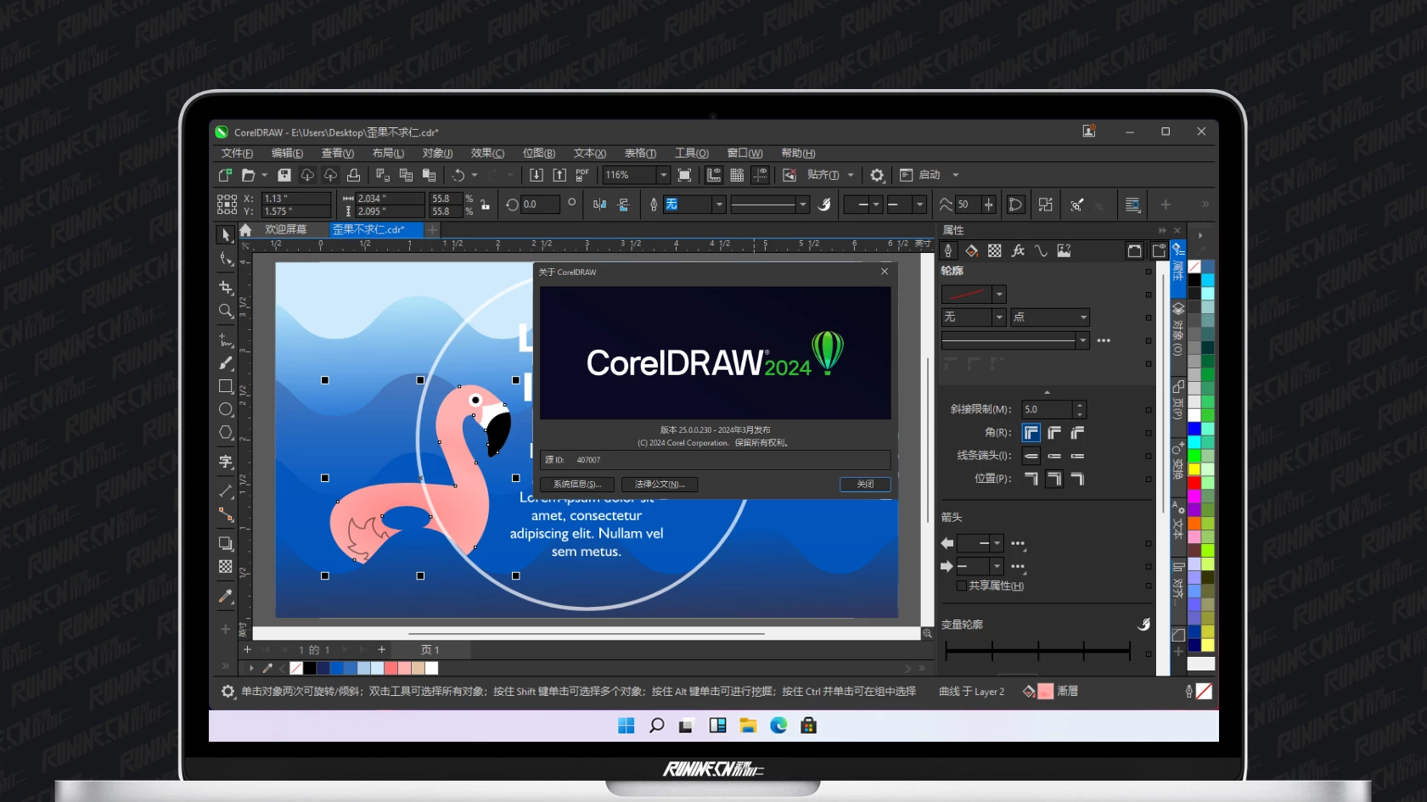Open Microsoft Edge from the taskbar
Image resolution: width=1427 pixels, height=802 pixels.
click(x=778, y=726)
